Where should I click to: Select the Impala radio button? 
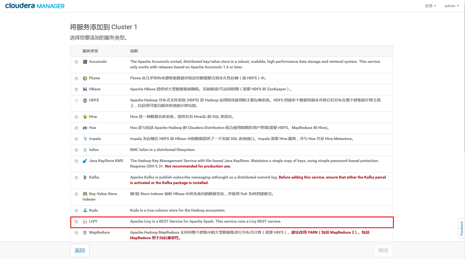click(x=76, y=139)
